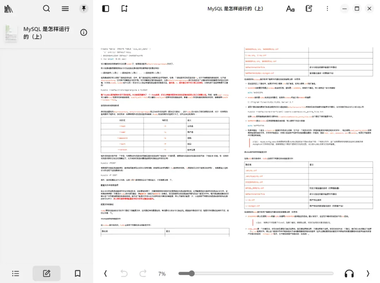Open the three-dot more options menu
This screenshot has height=283, width=380.
[327, 9]
